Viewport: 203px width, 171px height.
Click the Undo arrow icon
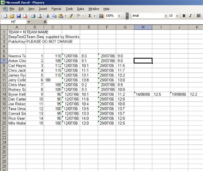[78, 16]
